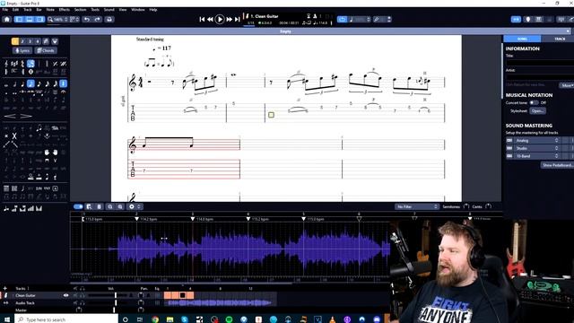Click the Home icon in the toolbar
574x323 pixels.
click(x=7, y=20)
